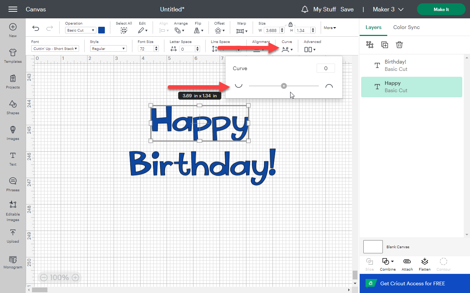Duplicate the layer using the copy icon
This screenshot has height=293, width=470.
point(384,44)
